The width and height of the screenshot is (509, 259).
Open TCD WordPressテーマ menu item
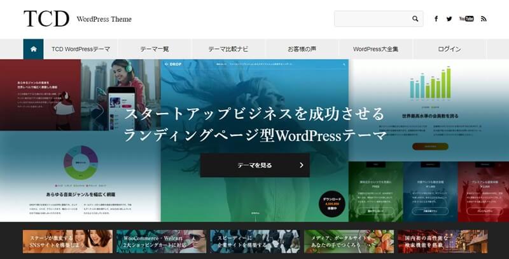pyautogui.click(x=81, y=50)
